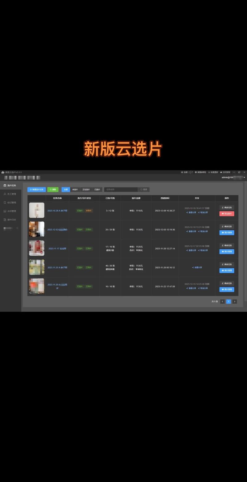Click 修改任务 for the 2023.10.28 row
Image resolution: width=247 pixels, height=482 pixels.
227,207
